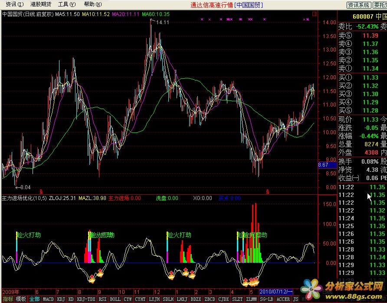
Task: Click the MAZL:38.98 value
Action: pos(92,198)
